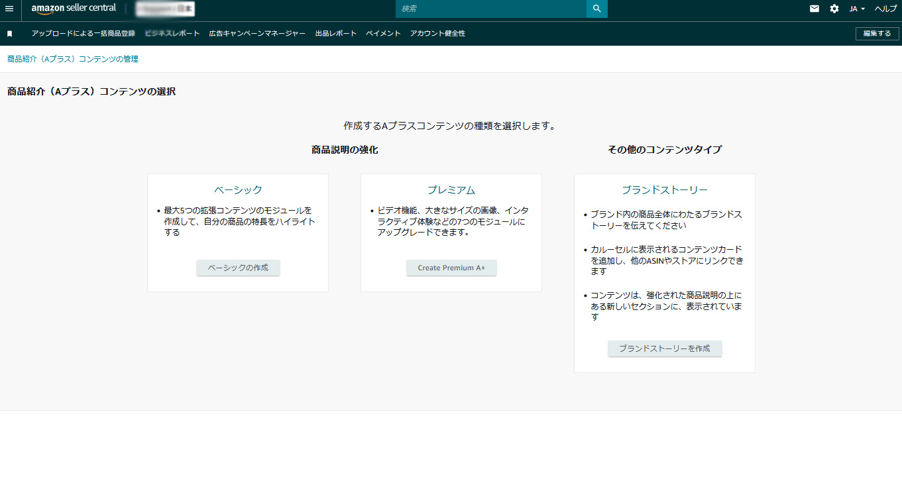This screenshot has width=902, height=477.
Task: Click bullet text ビデオ機能、大きなサイズの画像
Action: (453, 221)
